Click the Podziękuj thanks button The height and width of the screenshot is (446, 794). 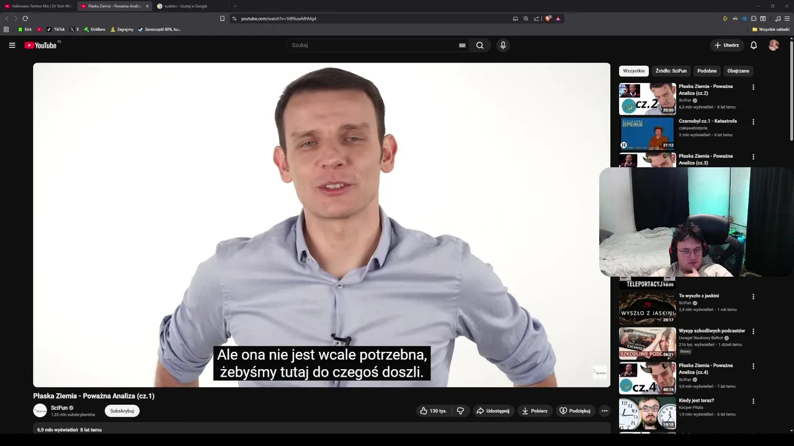575,411
